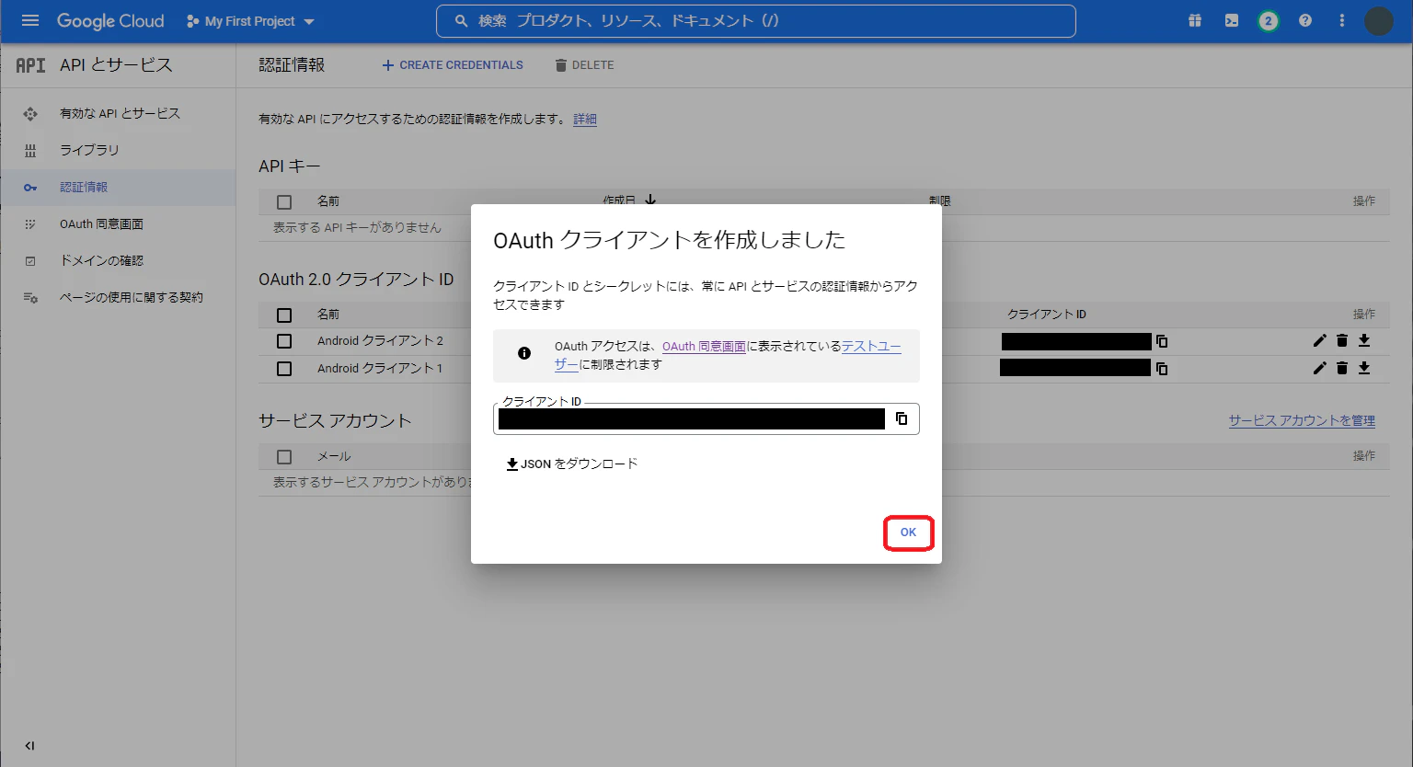Click JSON をダウンロード button
Image resolution: width=1413 pixels, height=767 pixels.
click(572, 464)
